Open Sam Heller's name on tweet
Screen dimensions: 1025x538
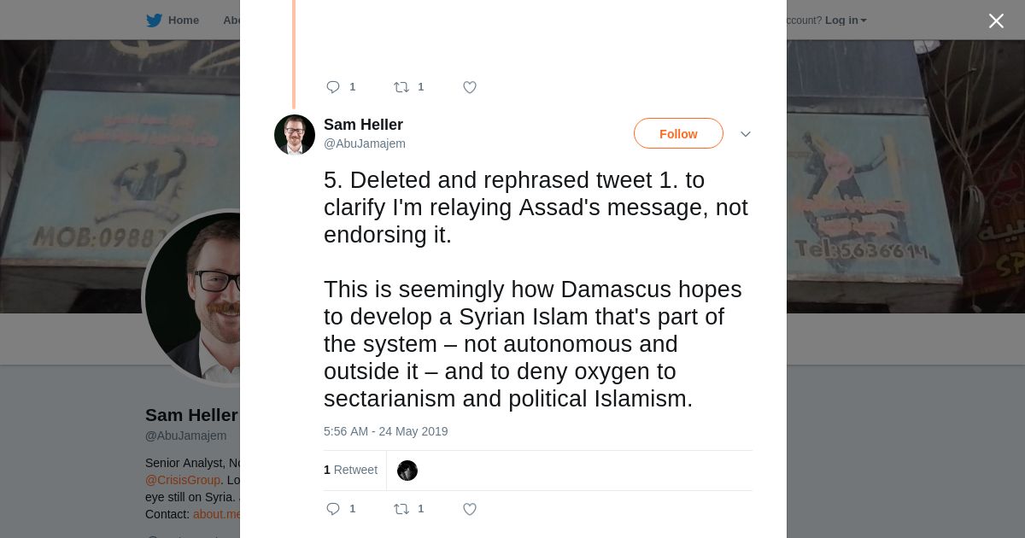coord(363,125)
